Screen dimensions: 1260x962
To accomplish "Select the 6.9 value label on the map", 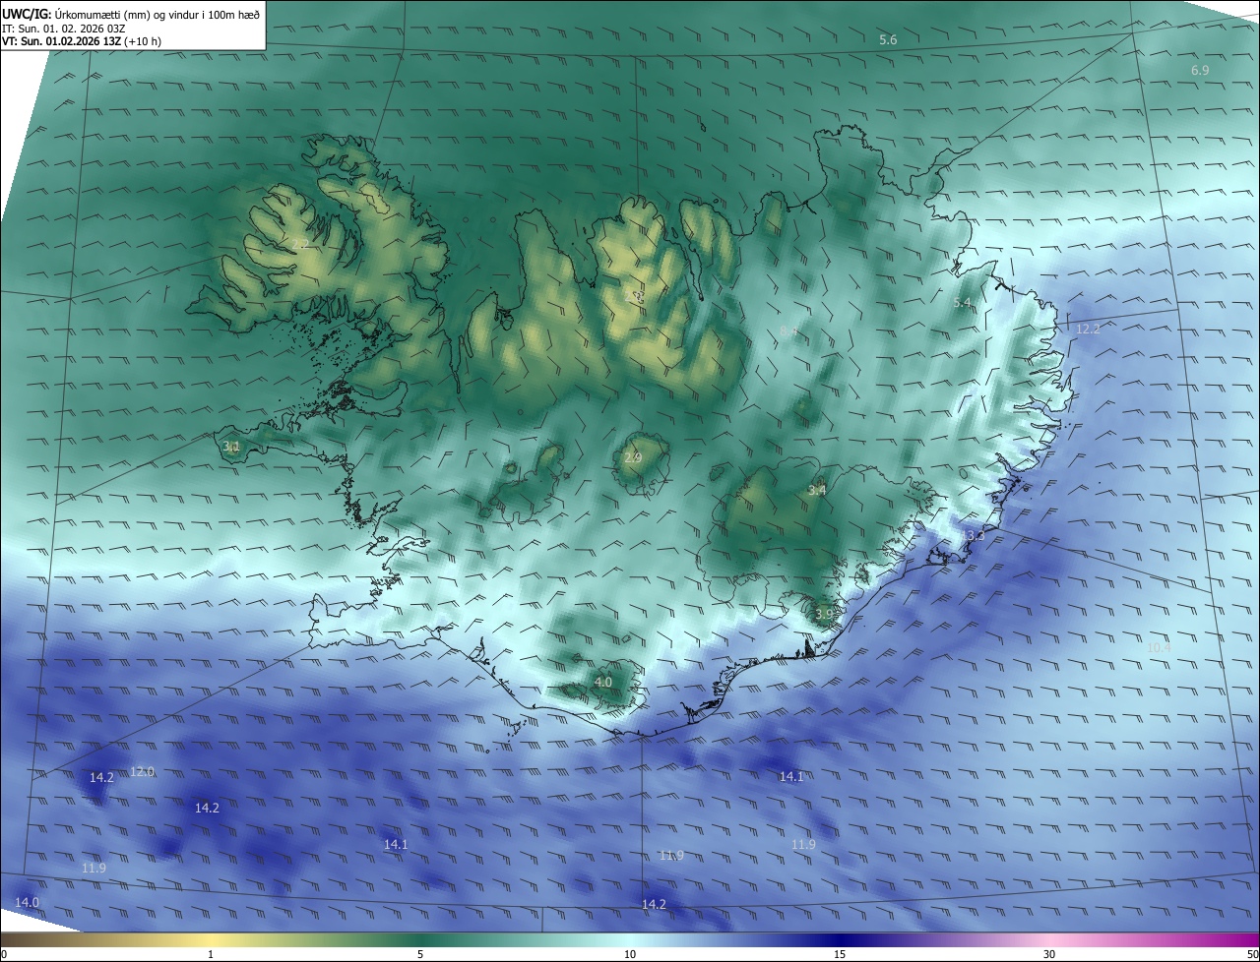I will (x=1200, y=70).
